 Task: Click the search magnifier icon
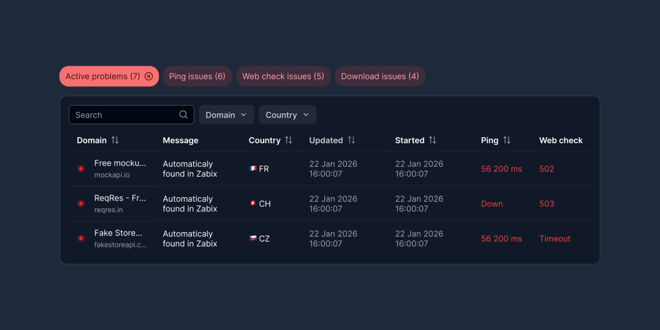pyautogui.click(x=184, y=115)
